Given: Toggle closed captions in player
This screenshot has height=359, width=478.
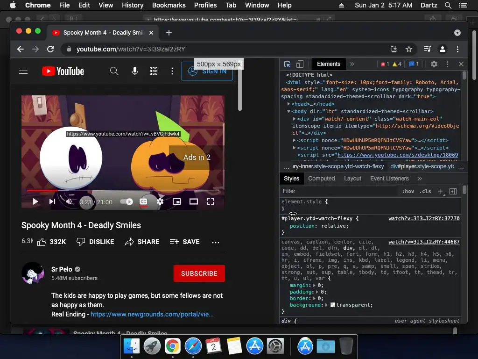Looking at the screenshot, I should click(x=143, y=201).
